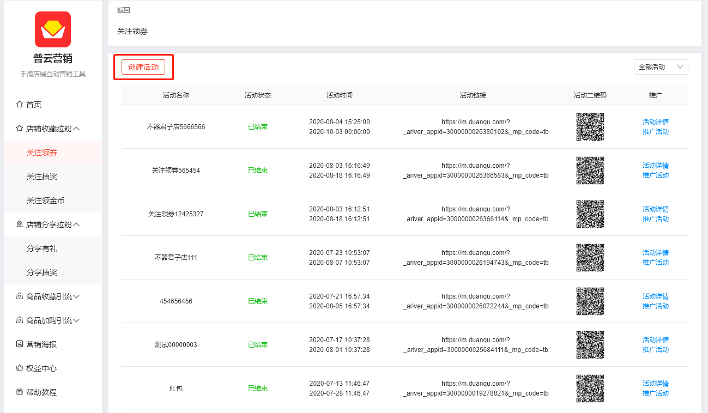Open 活动详情 for 454656456
708x413 pixels.
point(656,296)
